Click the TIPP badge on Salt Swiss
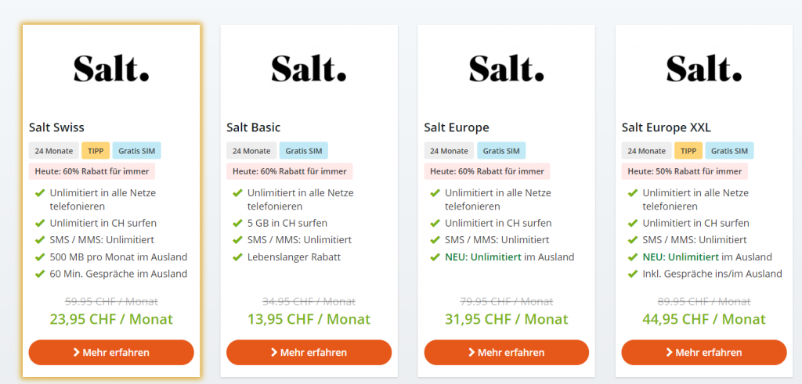 tap(96, 151)
